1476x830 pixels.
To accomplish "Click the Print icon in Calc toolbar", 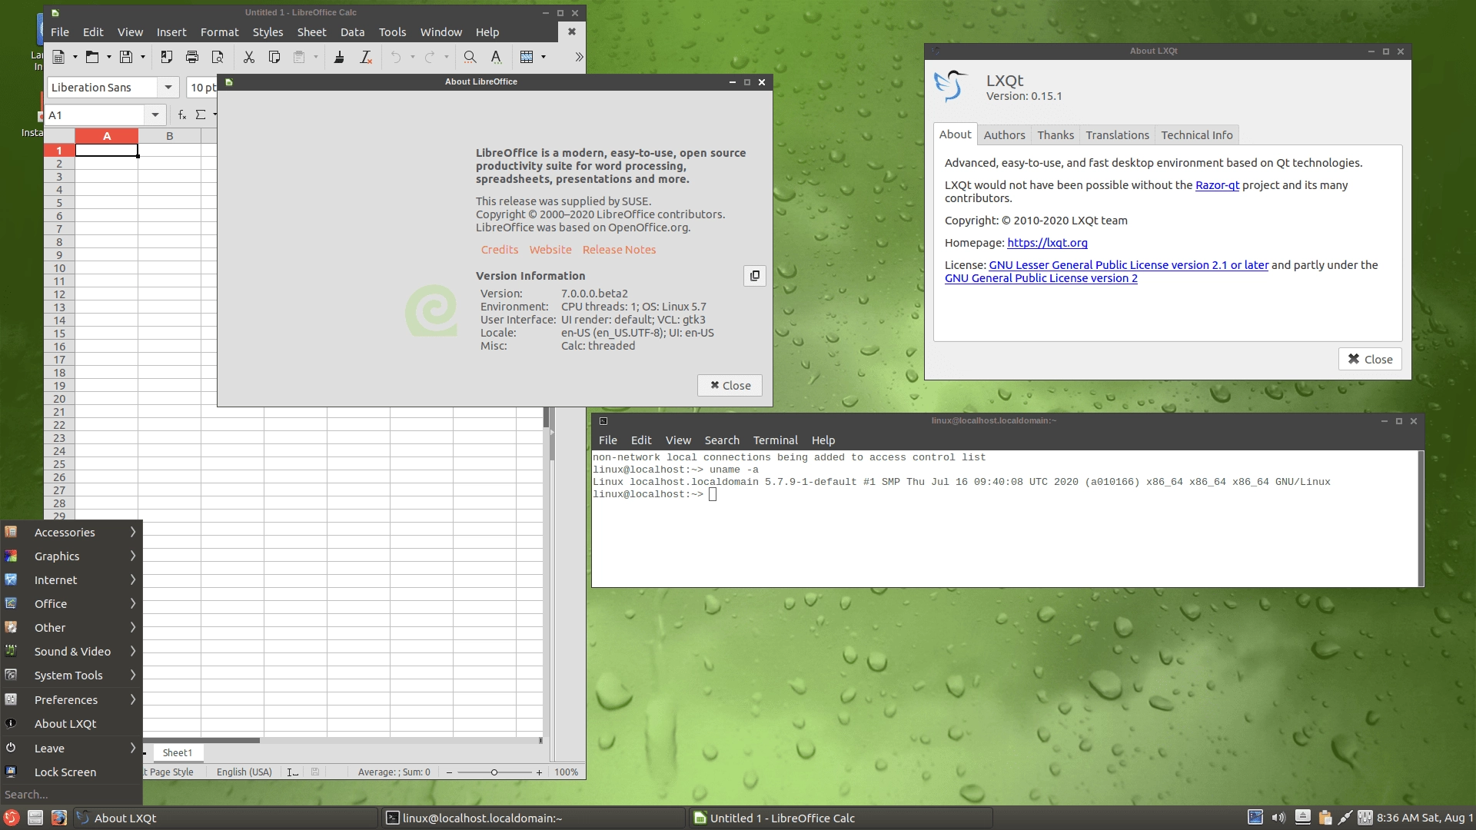I will 192,57.
